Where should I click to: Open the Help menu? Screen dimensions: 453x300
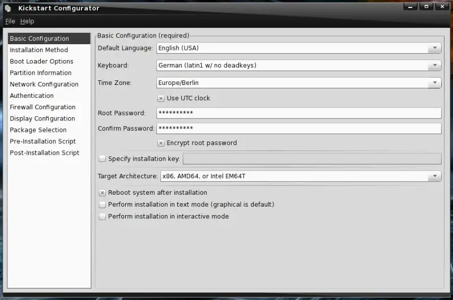tap(27, 22)
